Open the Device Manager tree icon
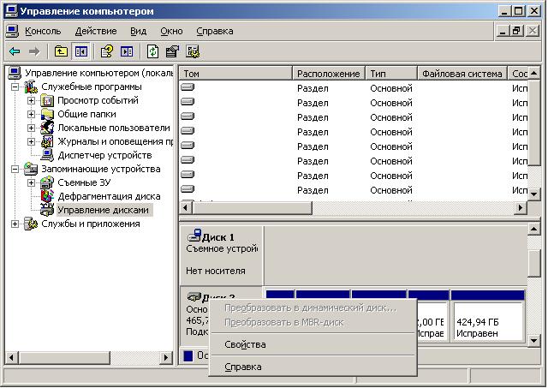The width and height of the screenshot is (548, 388). (48, 155)
